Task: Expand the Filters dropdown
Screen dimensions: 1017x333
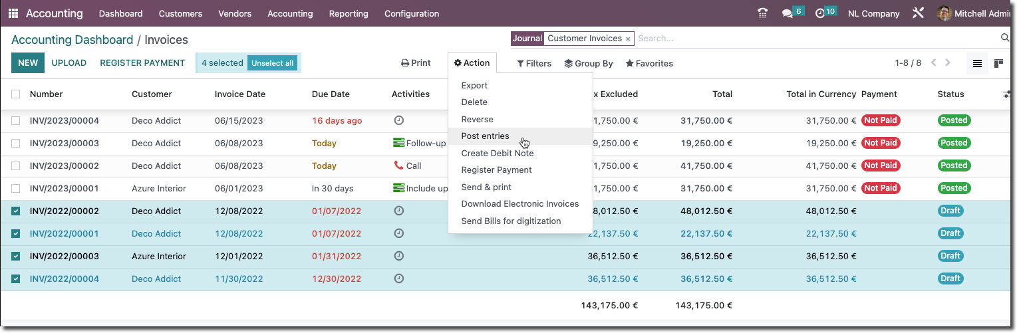Action: pyautogui.click(x=534, y=63)
